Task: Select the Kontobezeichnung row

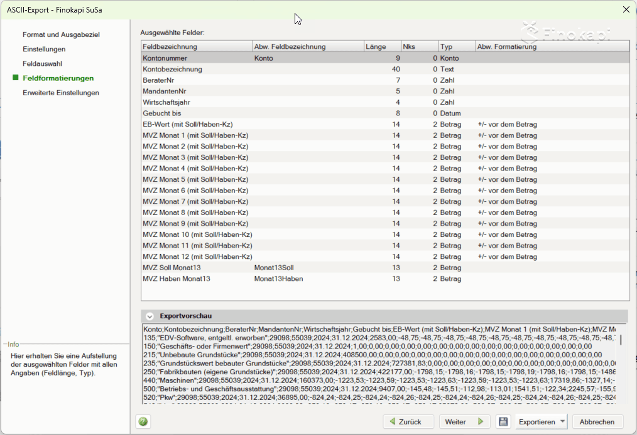Action: (385, 70)
